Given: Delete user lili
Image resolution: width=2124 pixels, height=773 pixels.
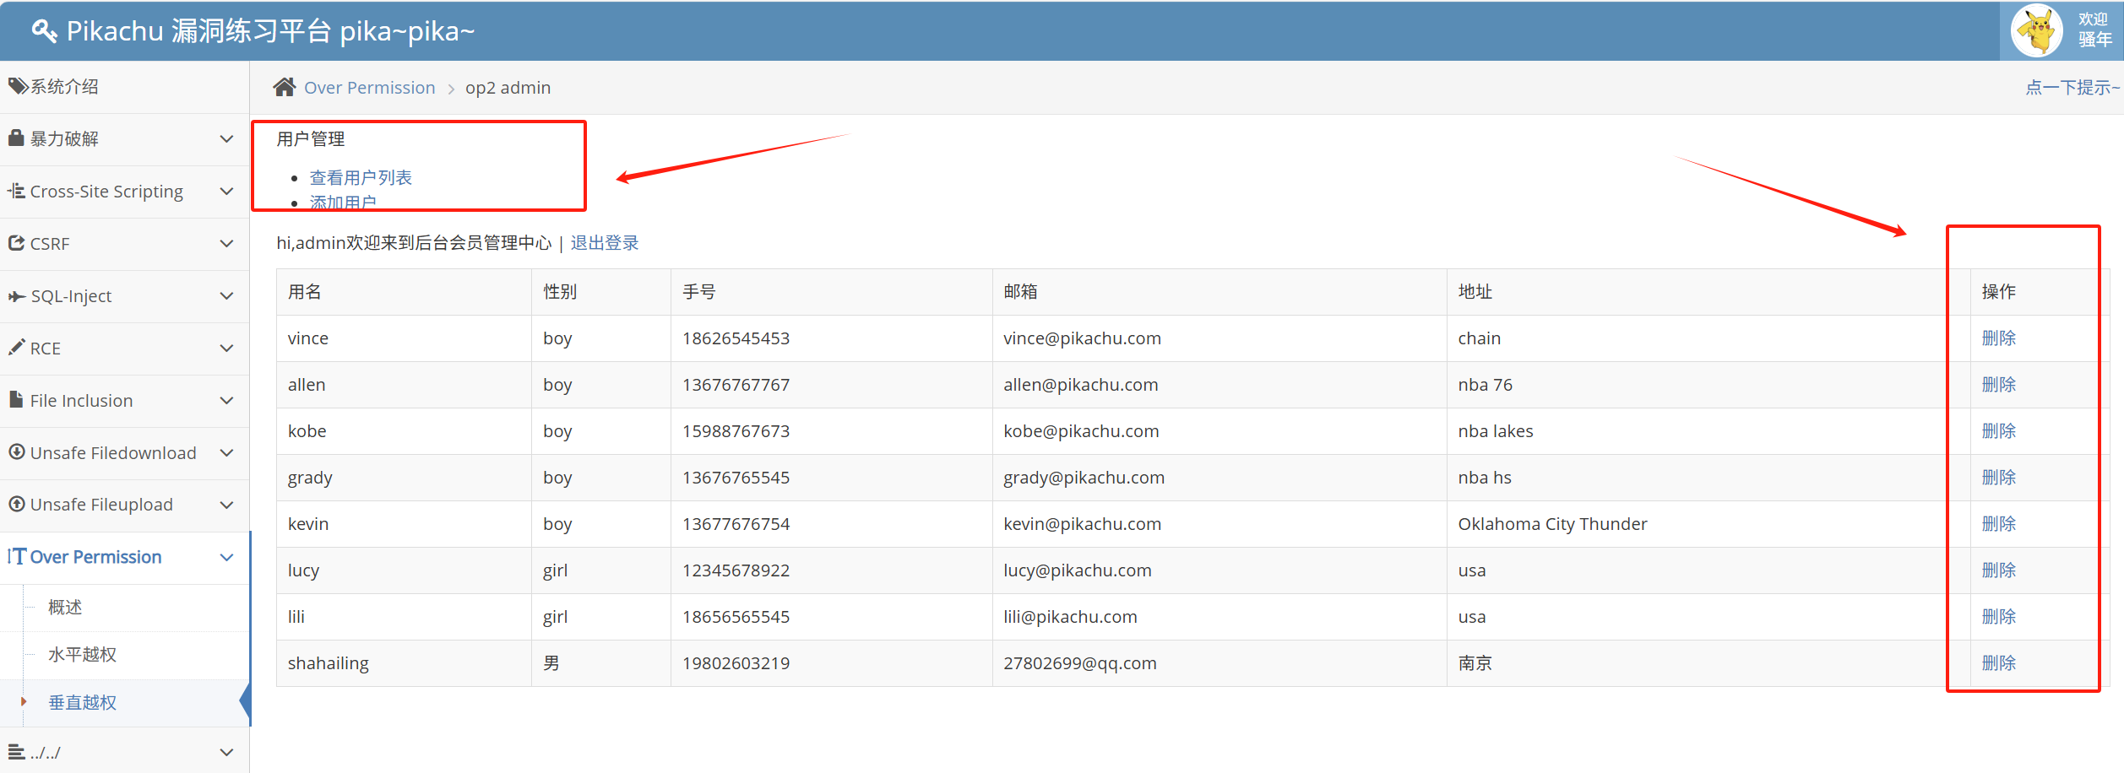Looking at the screenshot, I should tap(1998, 617).
